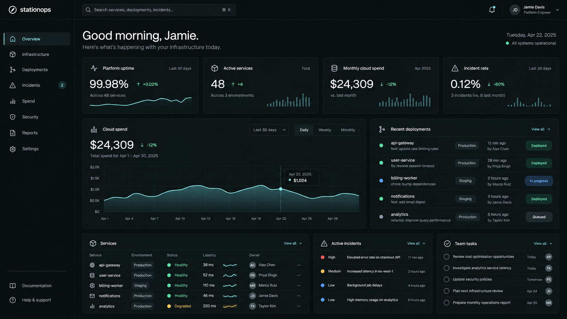The image size is (567, 319).
Task: Click the stationops logo icon
Action: [x=13, y=9]
